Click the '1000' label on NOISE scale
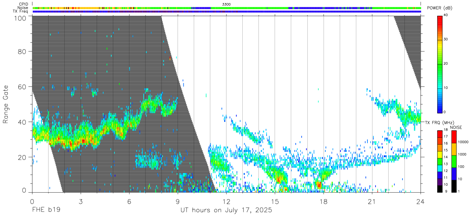Screen dimensions: 473x218 tap(462, 155)
